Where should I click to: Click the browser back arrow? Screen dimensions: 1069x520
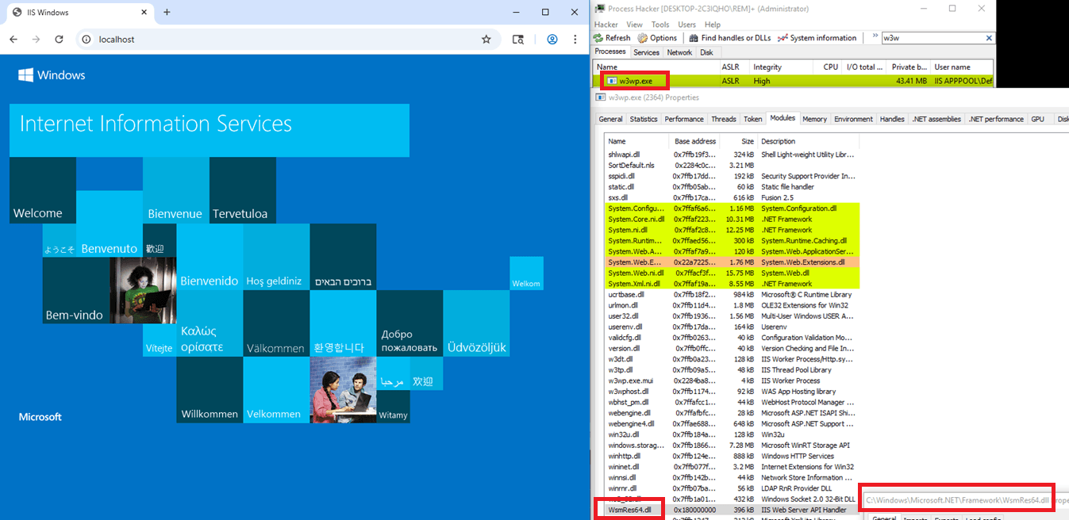[13, 39]
